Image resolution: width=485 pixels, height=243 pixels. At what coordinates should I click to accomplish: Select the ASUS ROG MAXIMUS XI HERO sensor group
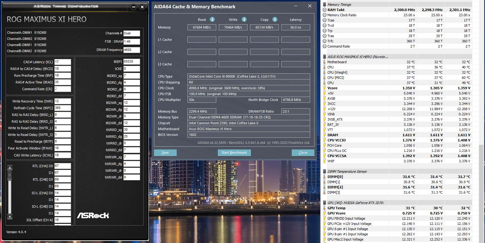pos(357,57)
